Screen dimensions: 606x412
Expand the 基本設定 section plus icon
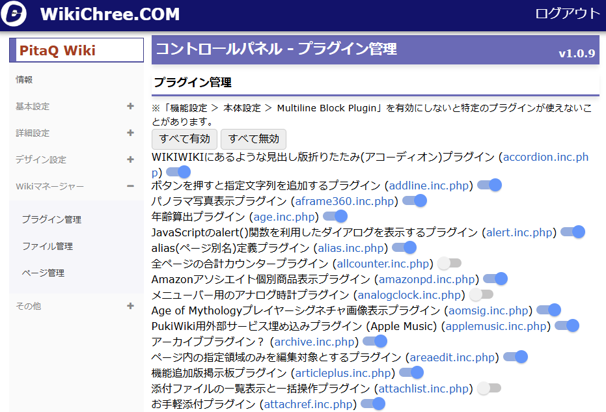tap(131, 106)
